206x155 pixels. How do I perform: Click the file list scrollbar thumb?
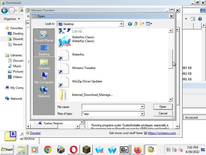[x=170, y=59]
